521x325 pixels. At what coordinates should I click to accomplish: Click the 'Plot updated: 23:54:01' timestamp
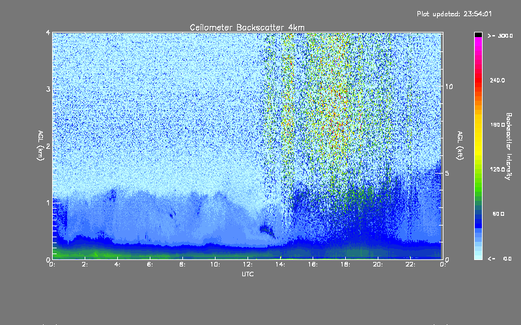(x=454, y=14)
